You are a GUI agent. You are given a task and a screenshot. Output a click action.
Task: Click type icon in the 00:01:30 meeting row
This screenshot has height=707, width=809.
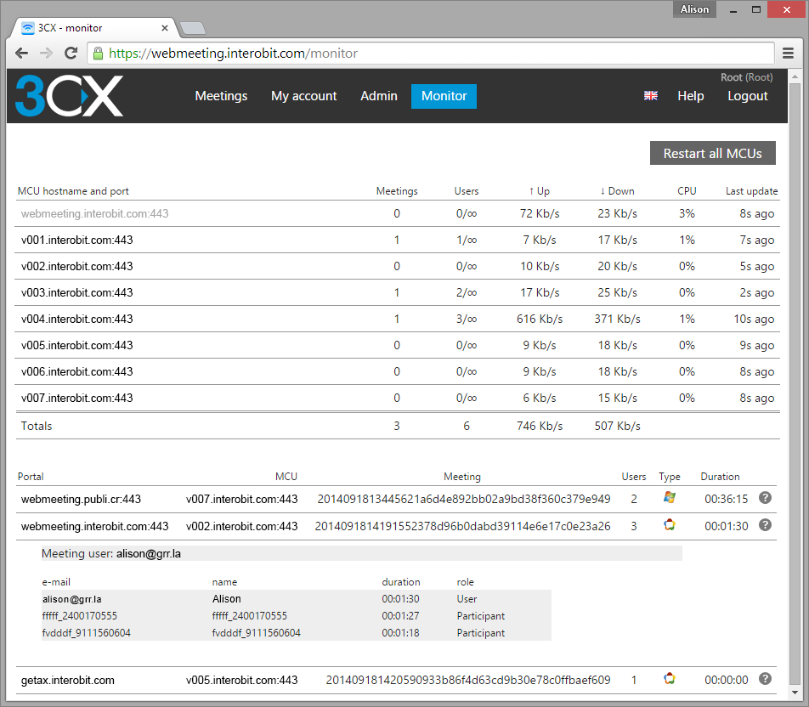(x=669, y=525)
